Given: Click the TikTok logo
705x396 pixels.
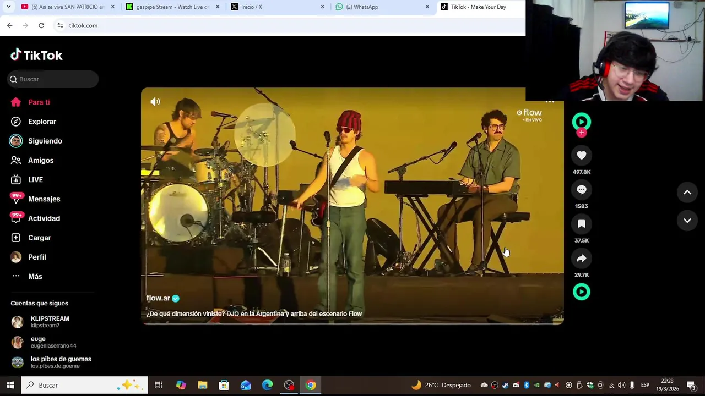Looking at the screenshot, I should point(36,55).
